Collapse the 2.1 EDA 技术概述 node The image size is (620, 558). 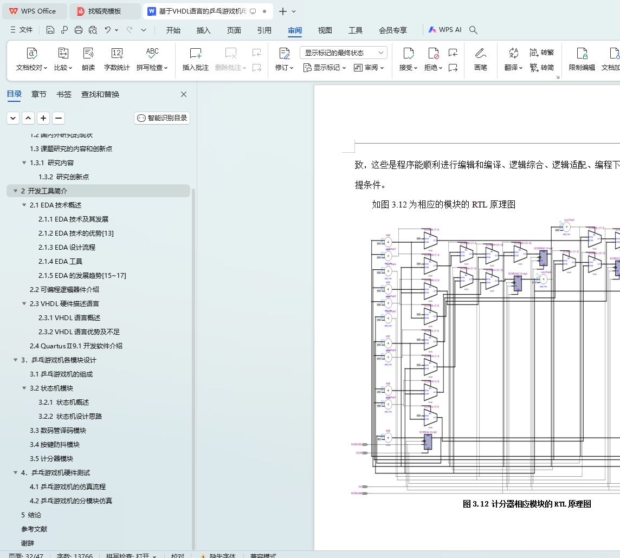tap(24, 205)
